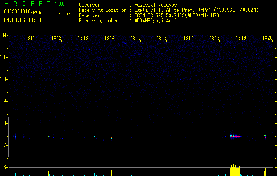The width and height of the screenshot is (277, 176).
Task: Click the meteor count value 8
Action: click(x=63, y=20)
